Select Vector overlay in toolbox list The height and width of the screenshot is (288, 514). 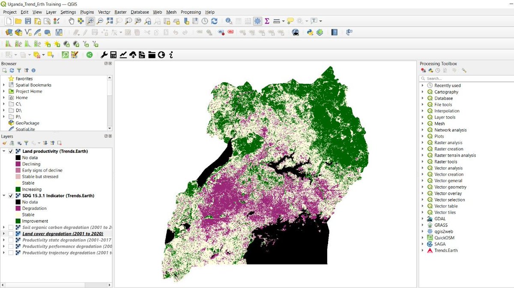448,193
